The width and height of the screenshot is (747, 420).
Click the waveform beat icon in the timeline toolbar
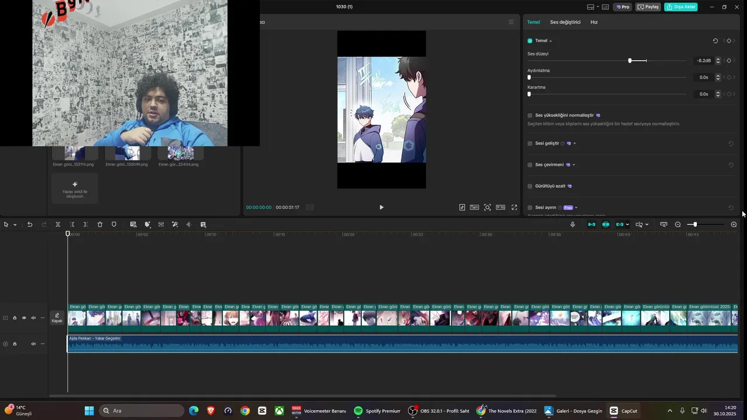coord(189,225)
